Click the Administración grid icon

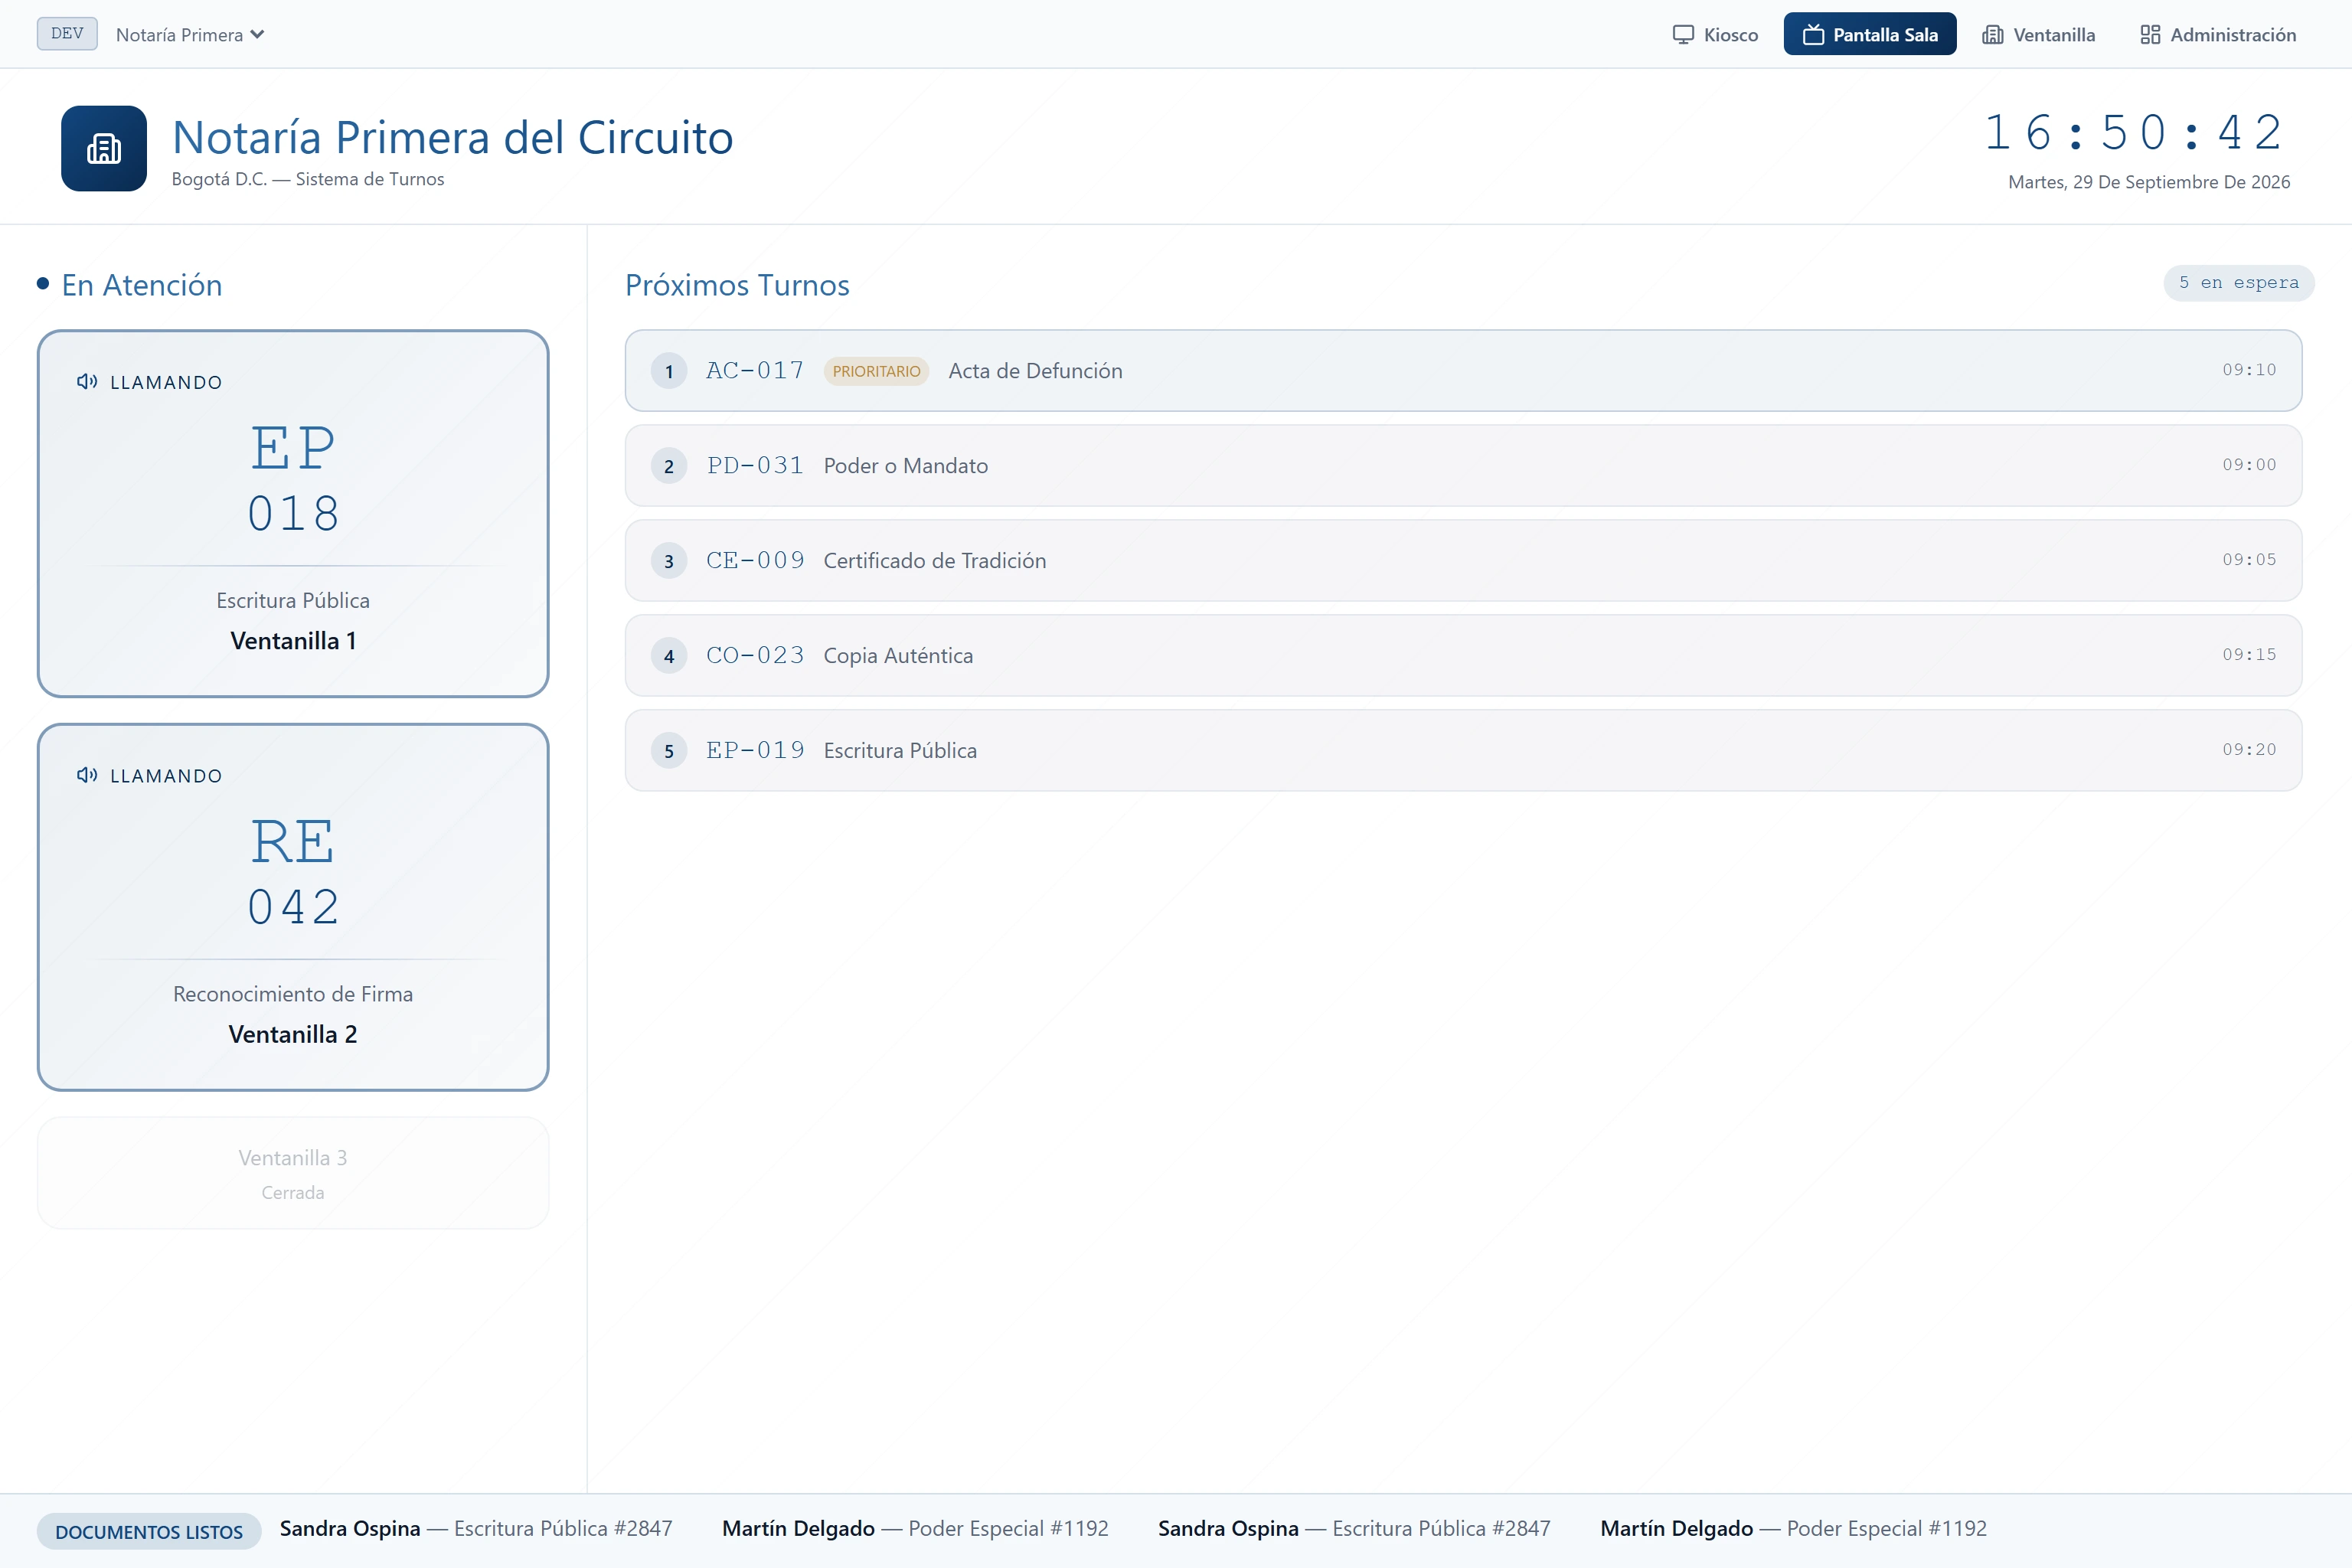[x=2150, y=34]
